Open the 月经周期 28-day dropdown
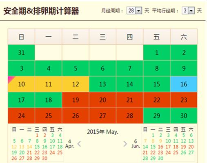 [134, 11]
